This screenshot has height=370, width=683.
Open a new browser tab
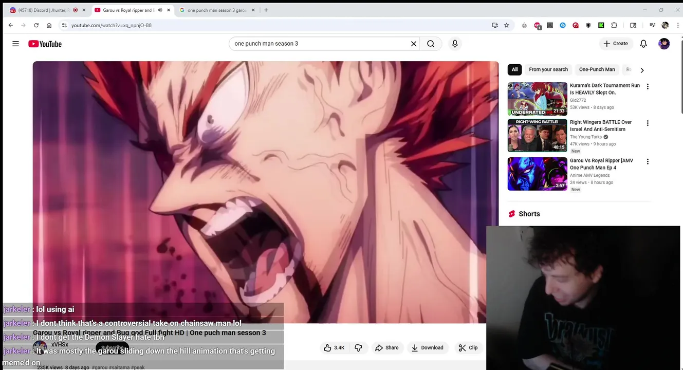tap(266, 10)
